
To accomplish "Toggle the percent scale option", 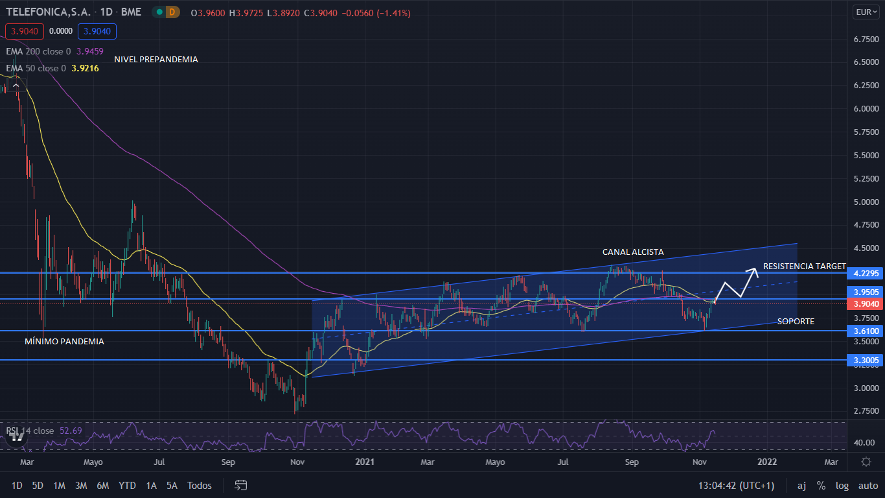I will click(x=821, y=485).
